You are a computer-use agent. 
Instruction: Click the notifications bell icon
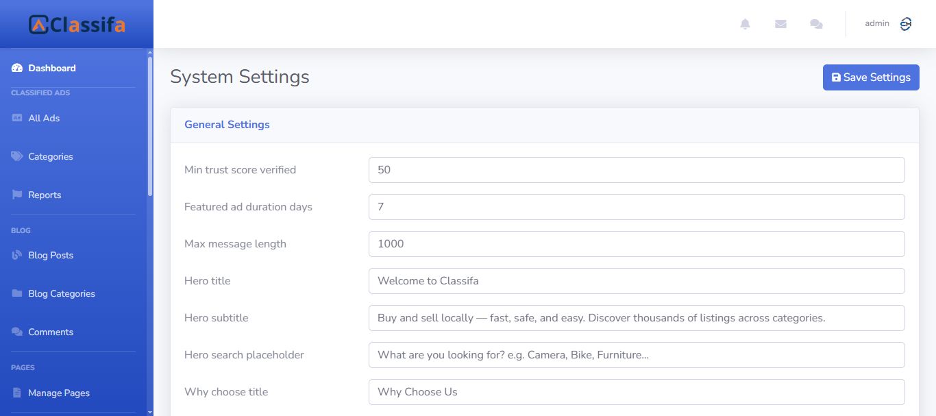pyautogui.click(x=745, y=24)
